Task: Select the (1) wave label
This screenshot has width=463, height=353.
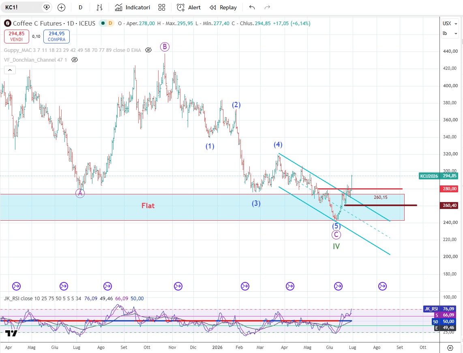Action: [210, 146]
